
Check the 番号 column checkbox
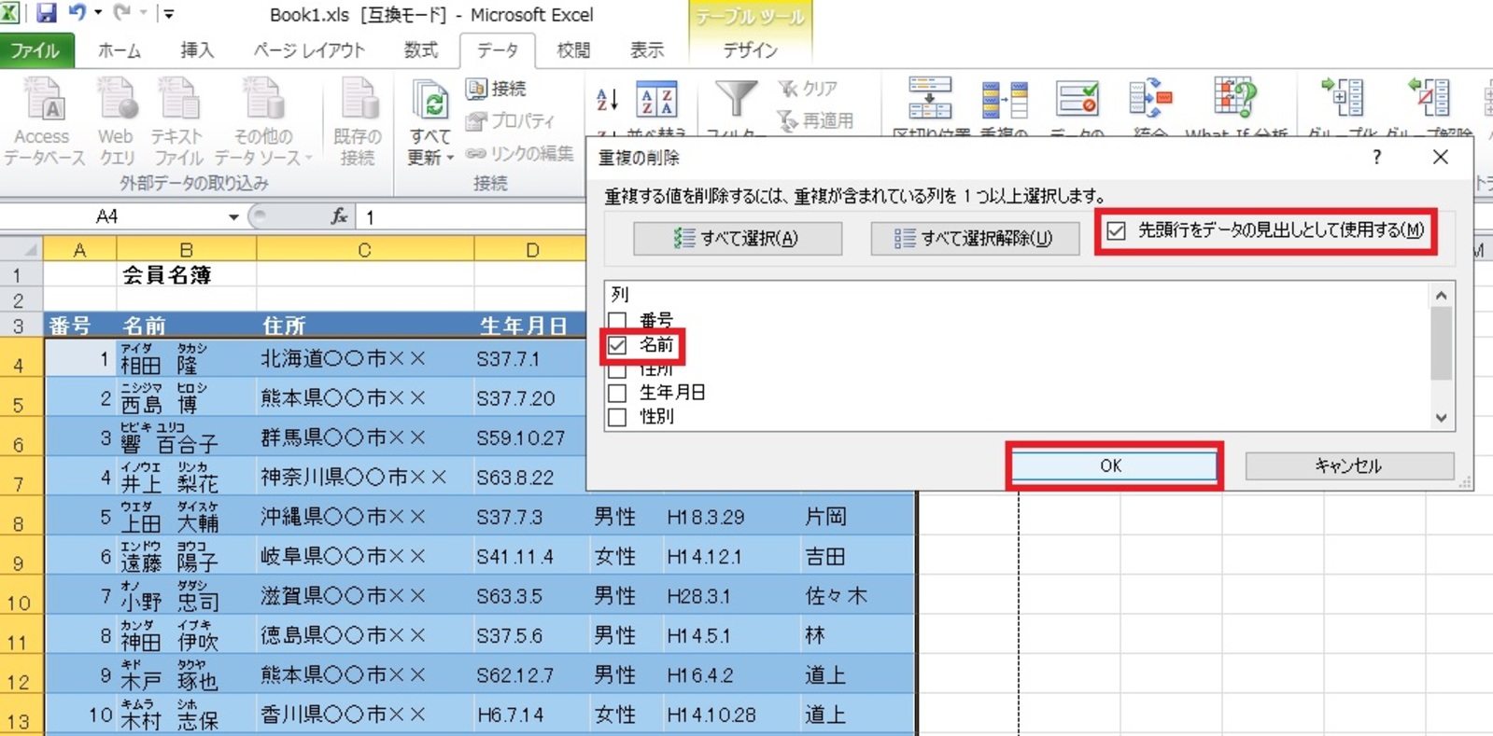pyautogui.click(x=617, y=321)
